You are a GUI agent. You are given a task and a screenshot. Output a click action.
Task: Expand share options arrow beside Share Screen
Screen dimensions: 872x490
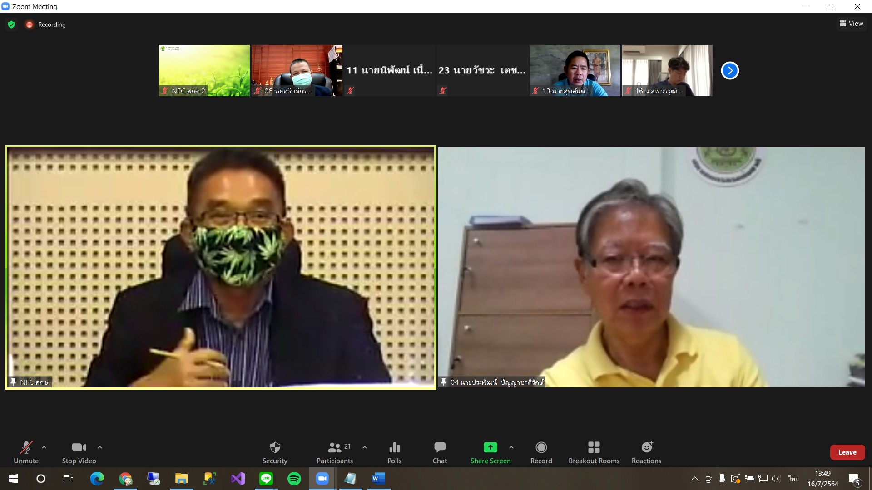coord(511,447)
